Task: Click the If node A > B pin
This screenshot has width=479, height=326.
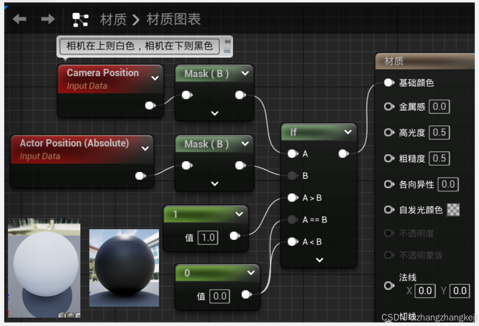Action: [x=293, y=198]
